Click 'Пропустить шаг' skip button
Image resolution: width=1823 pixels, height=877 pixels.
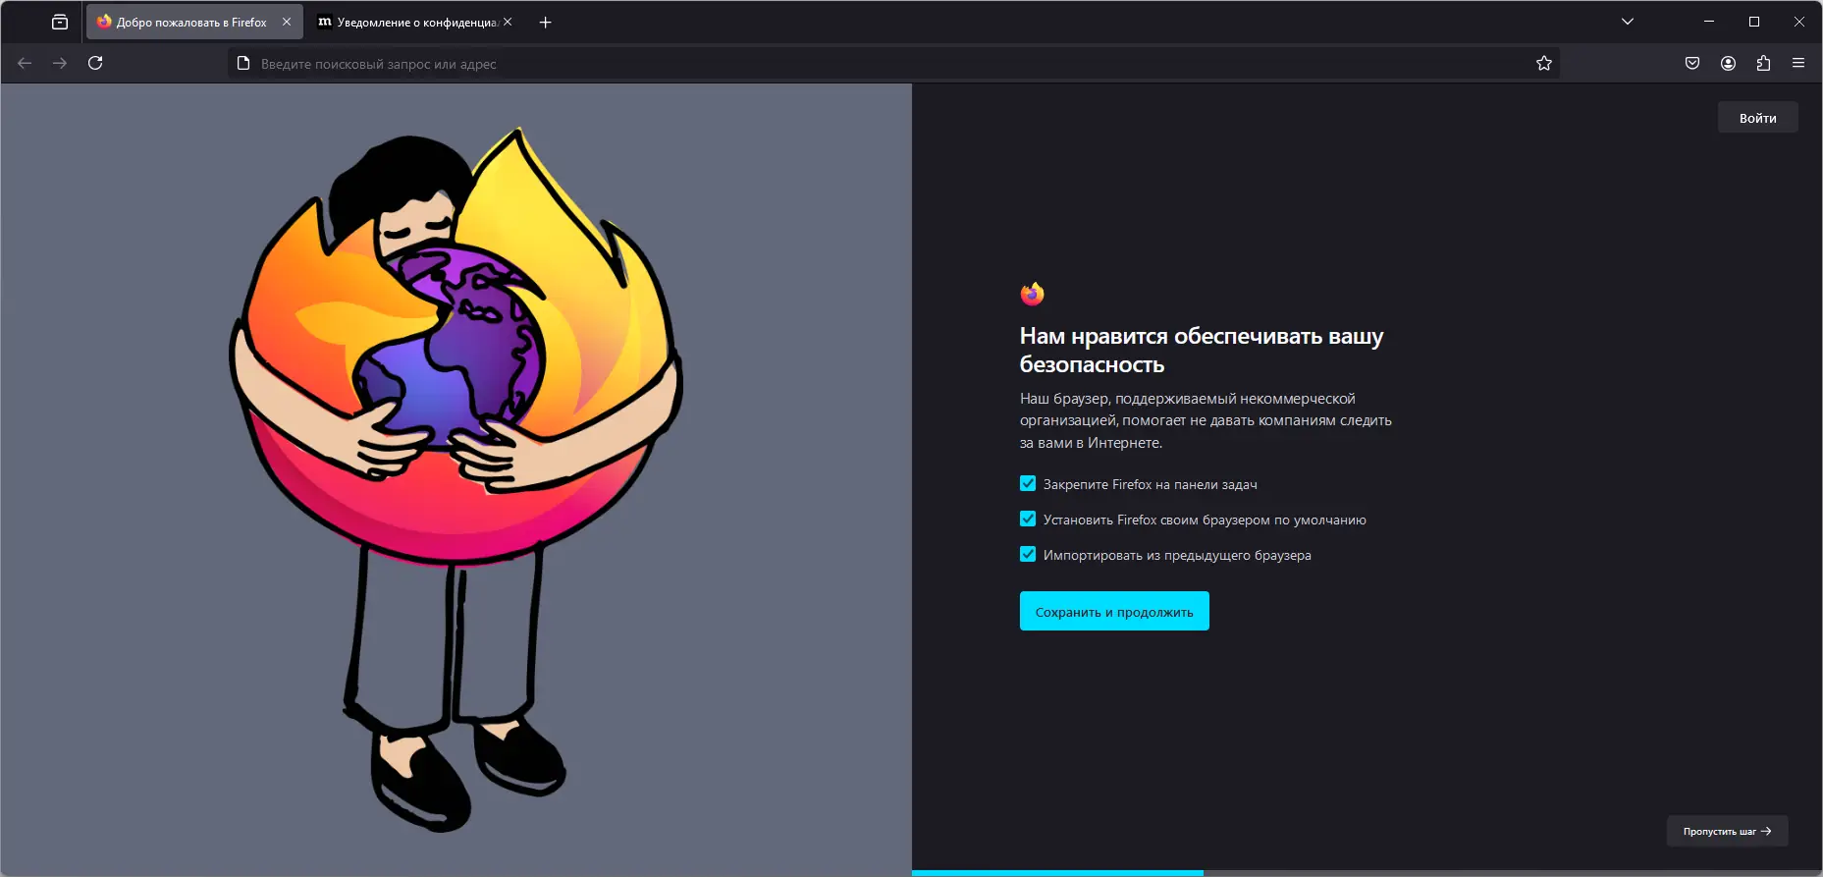point(1727,831)
